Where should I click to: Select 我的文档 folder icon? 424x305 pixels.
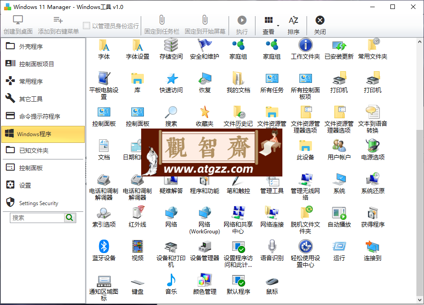(x=238, y=83)
